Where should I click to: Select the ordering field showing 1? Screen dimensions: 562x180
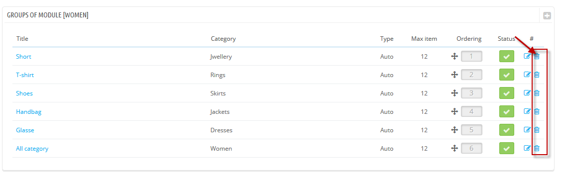[471, 56]
